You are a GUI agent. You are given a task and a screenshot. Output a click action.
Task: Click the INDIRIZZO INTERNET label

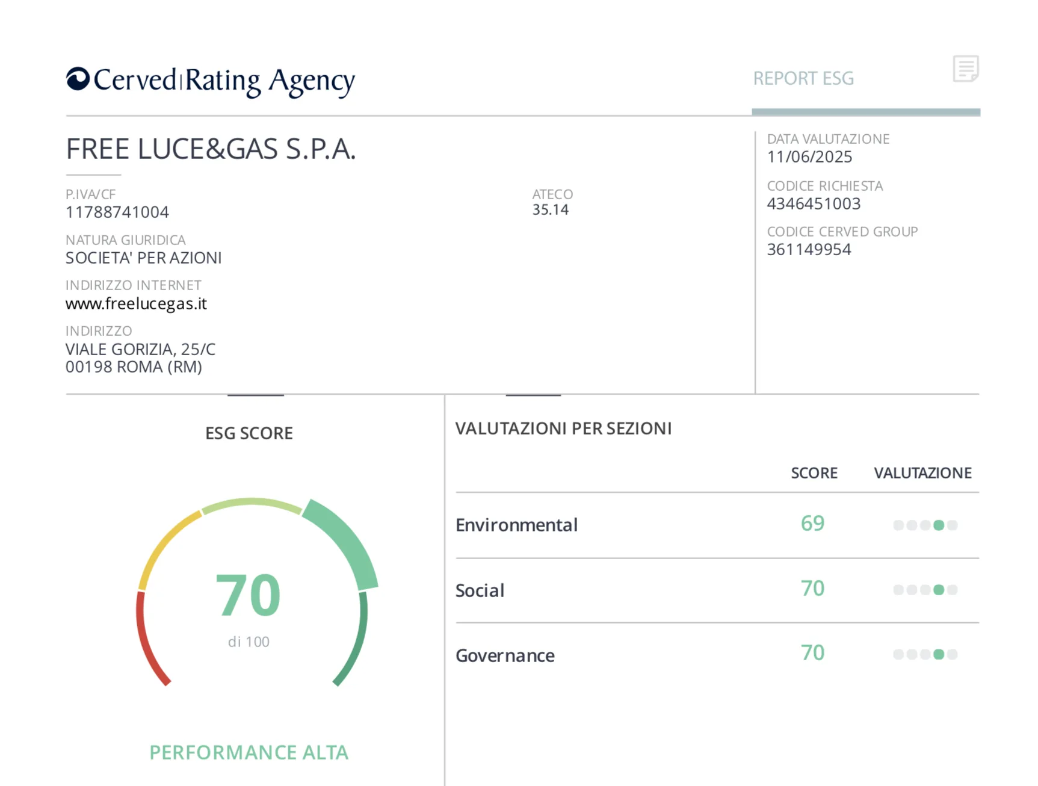click(x=134, y=285)
